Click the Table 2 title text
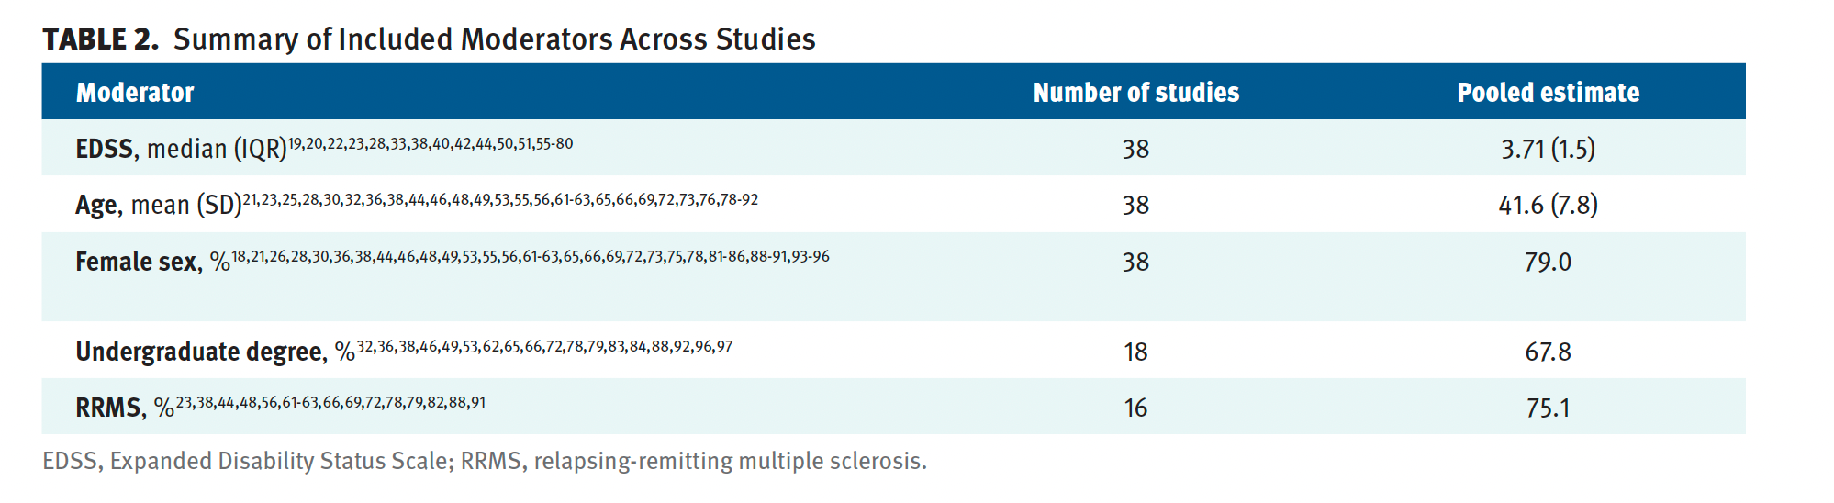Image resolution: width=1834 pixels, height=503 pixels. (x=429, y=39)
